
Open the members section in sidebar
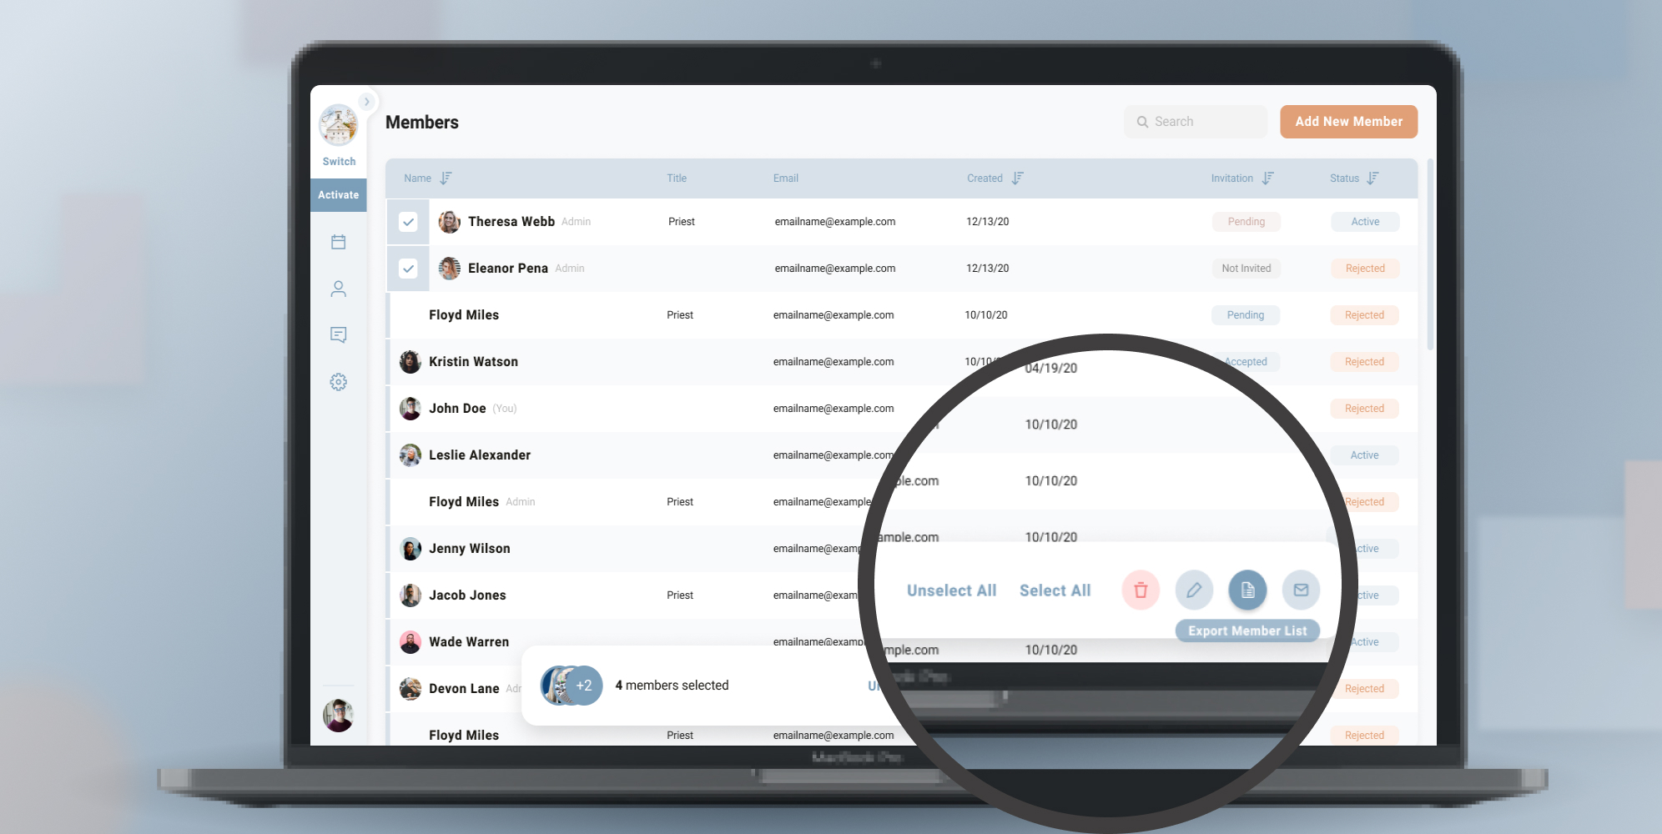339,289
